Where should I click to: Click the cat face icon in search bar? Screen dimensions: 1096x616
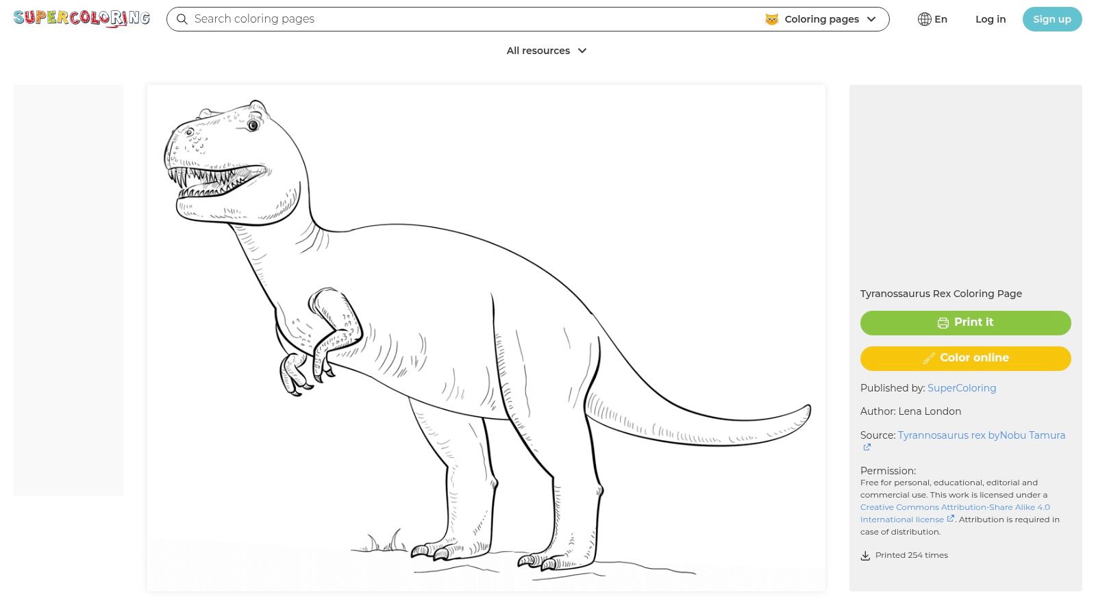click(772, 19)
